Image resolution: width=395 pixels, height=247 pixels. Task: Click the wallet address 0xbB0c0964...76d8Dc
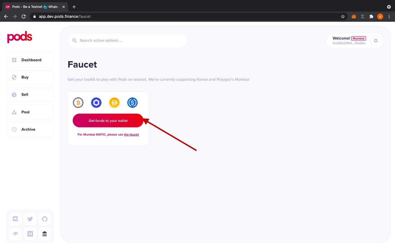pyautogui.click(x=349, y=43)
